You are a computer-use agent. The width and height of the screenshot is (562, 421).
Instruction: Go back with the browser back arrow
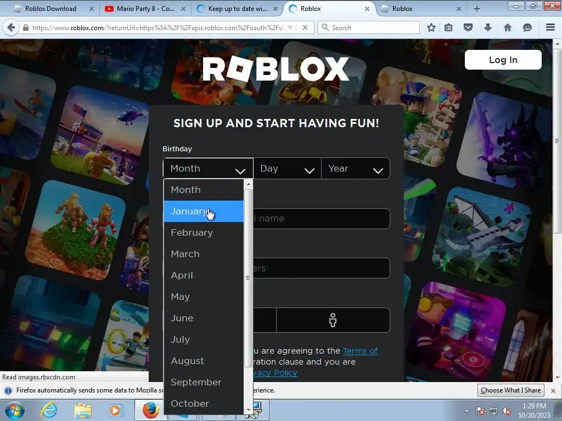click(11, 27)
